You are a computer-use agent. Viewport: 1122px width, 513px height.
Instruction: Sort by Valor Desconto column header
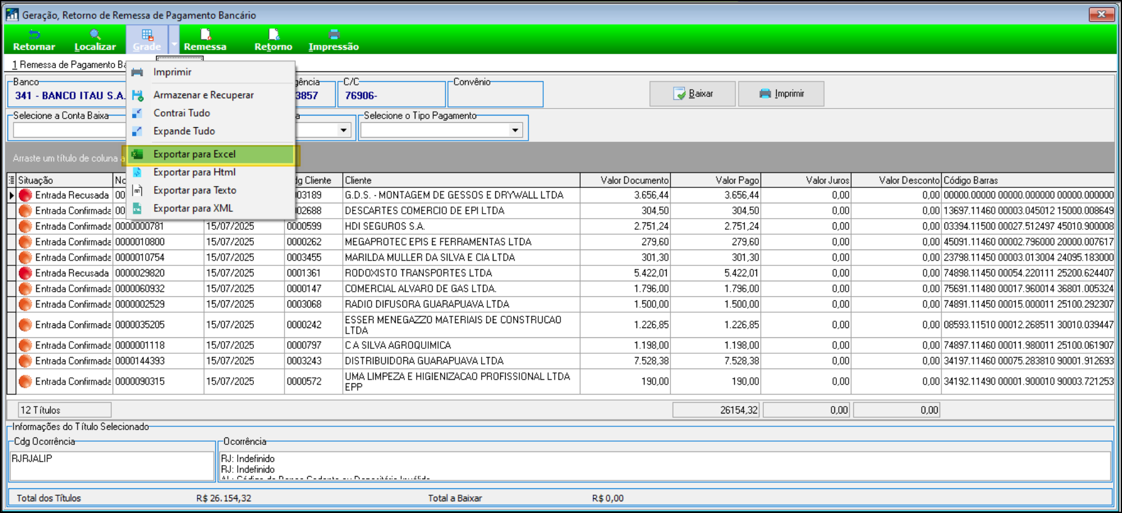(x=896, y=180)
